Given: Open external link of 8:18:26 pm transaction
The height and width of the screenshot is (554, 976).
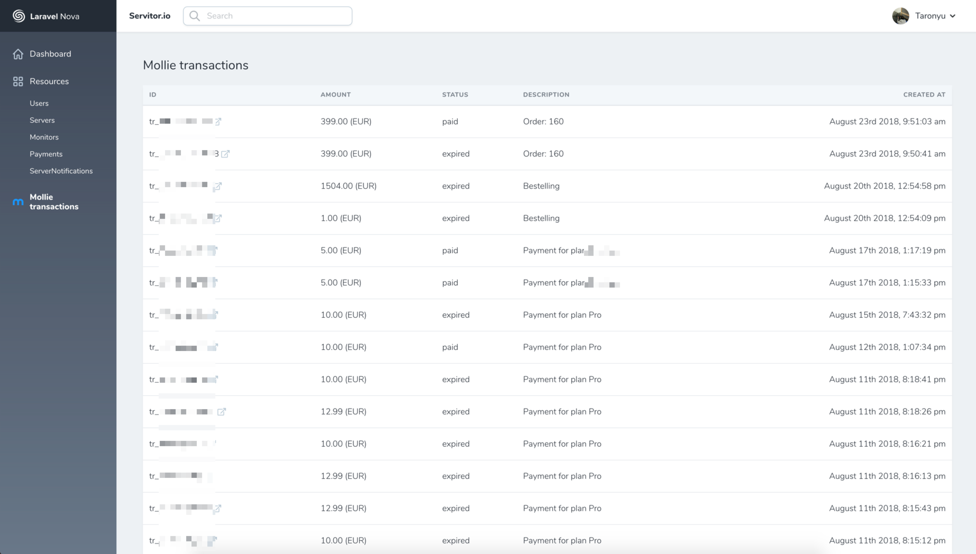Looking at the screenshot, I should (222, 412).
